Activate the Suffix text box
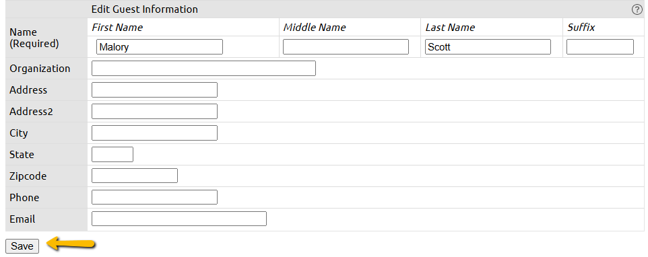648x257 pixels. point(600,47)
